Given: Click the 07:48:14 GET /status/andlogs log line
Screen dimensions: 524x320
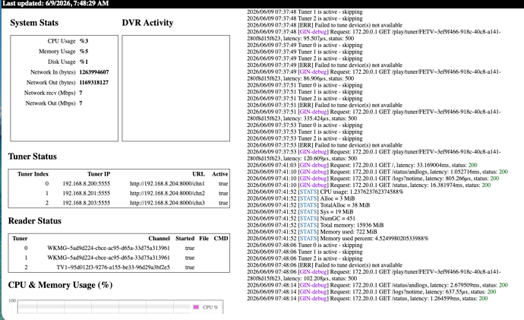Looking at the screenshot, I should pyautogui.click(x=377, y=285).
